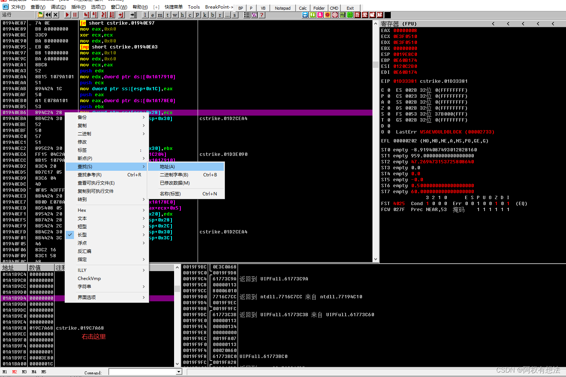Click the 地址 column header in dump
Viewport: 566px width, 377px height.
coord(14,267)
